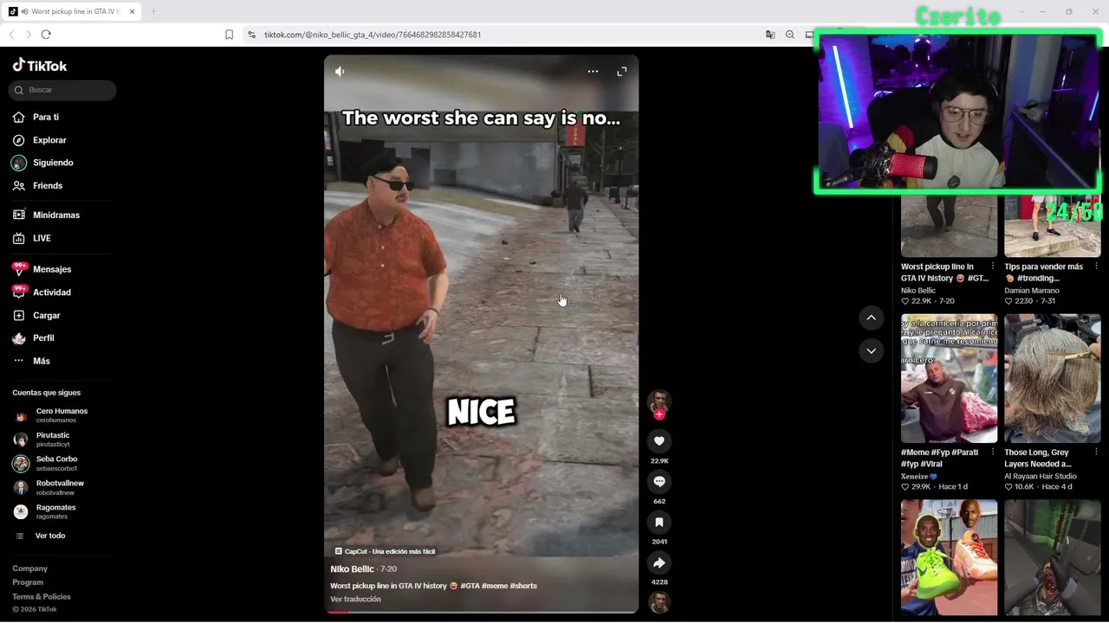Click the #GTA hashtag in the caption
The image size is (1109, 623).
[x=470, y=586]
